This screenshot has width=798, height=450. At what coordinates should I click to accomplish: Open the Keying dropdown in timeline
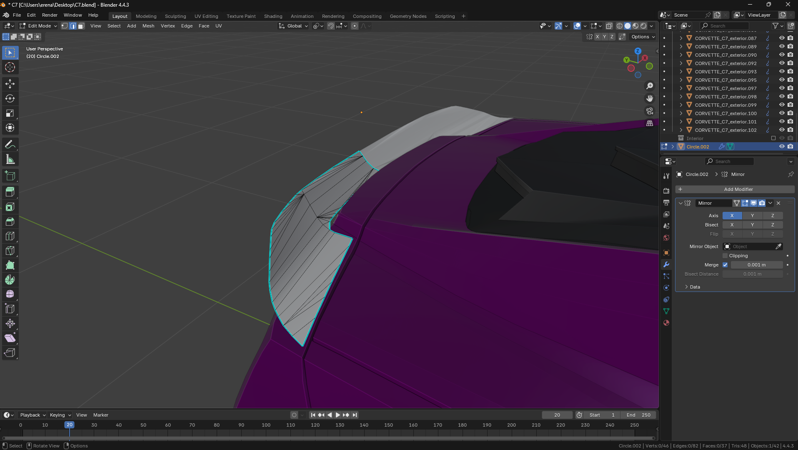click(x=60, y=415)
